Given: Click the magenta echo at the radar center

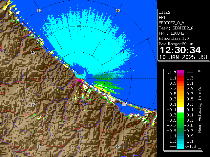Looking at the screenshot, I should (x=80, y=81).
